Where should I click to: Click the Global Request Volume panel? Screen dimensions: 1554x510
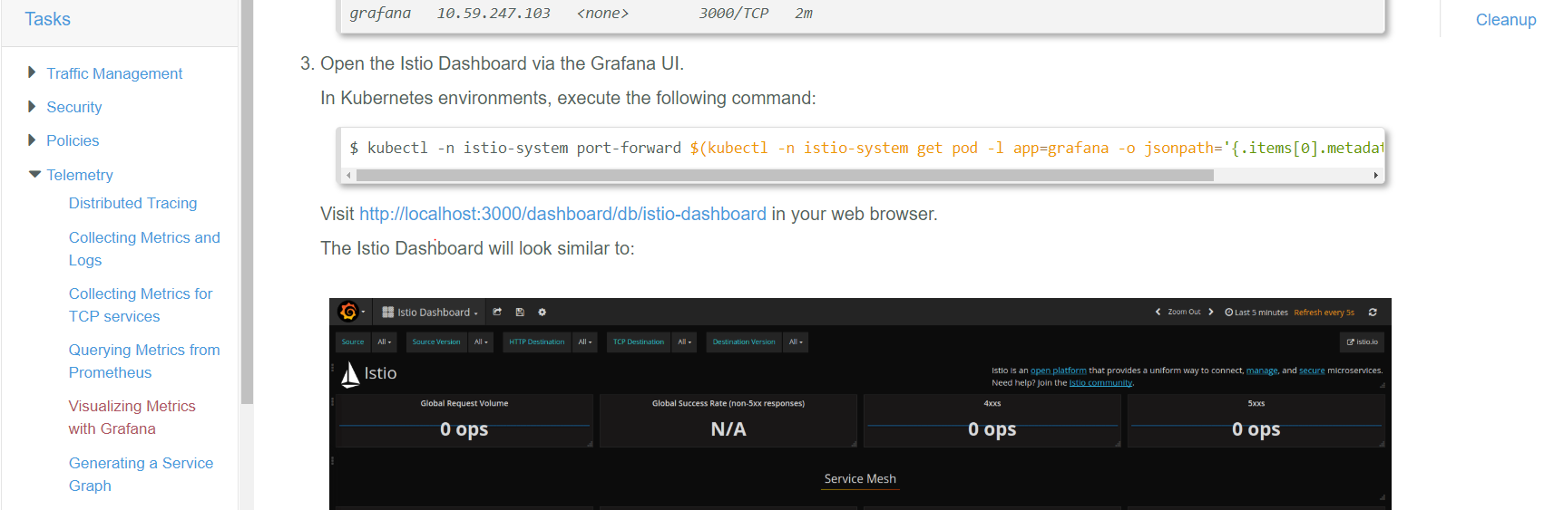pyautogui.click(x=464, y=420)
